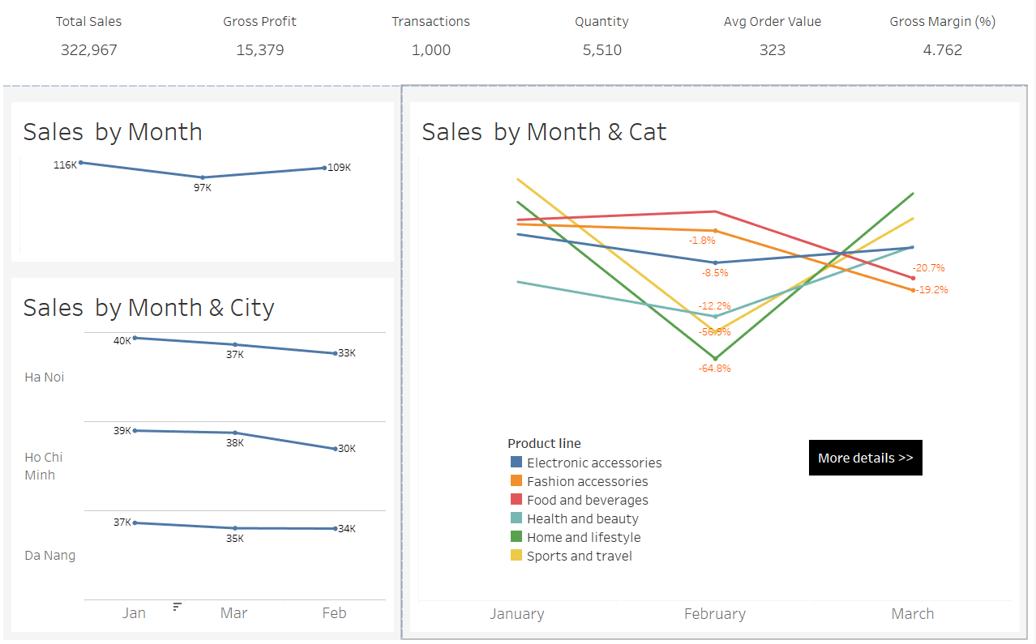The image size is (1036, 644).
Task: Pick the Health and beauty teal swatch
Action: [x=516, y=518]
